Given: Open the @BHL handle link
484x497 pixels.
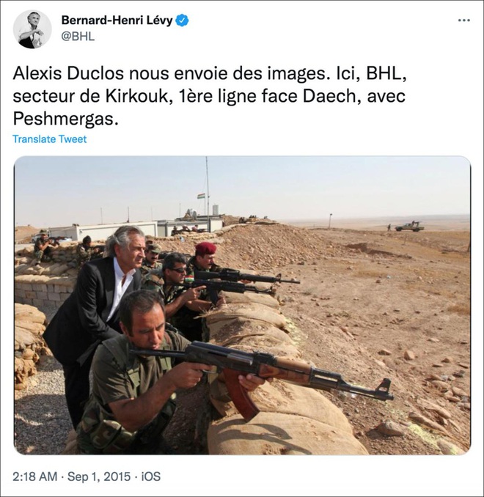Looking at the screenshot, I should coord(78,37).
